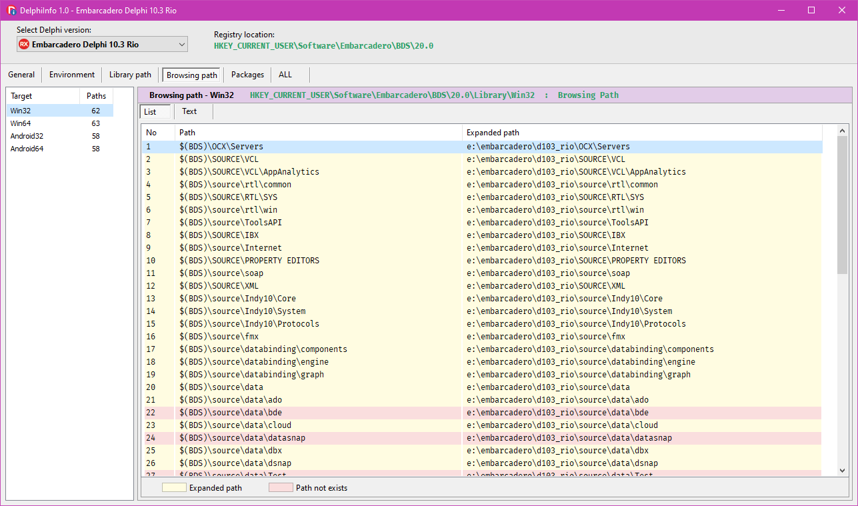Click the RX Delphi version icon in combo box

coord(26,45)
